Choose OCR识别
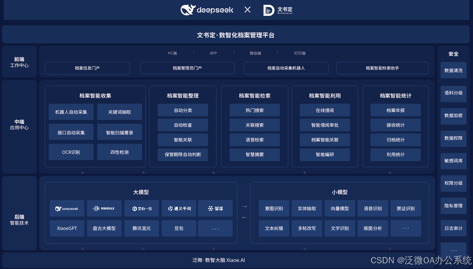 (71, 152)
